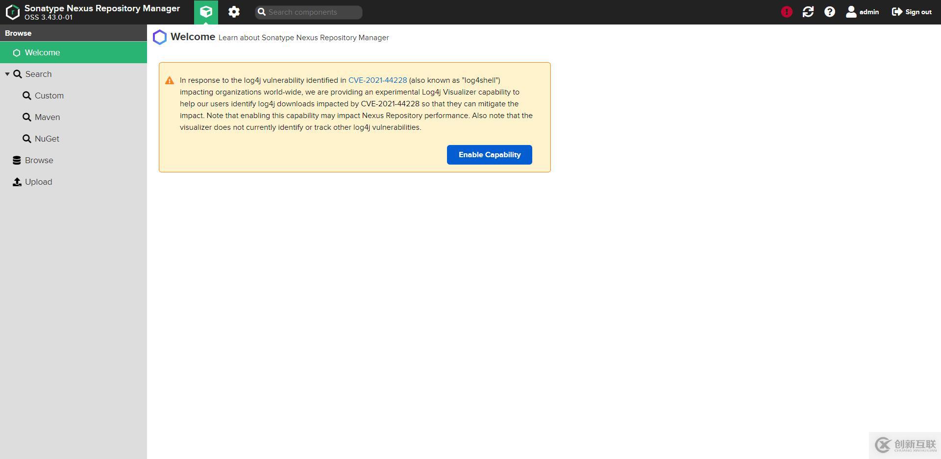
Task: Open the CVE-2021-44228 link
Action: click(377, 80)
